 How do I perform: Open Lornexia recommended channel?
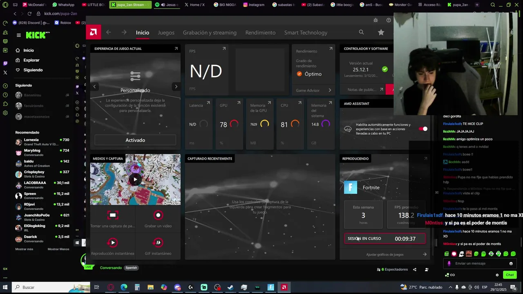(x=42, y=142)
